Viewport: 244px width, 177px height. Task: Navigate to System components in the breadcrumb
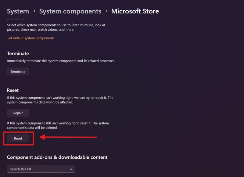click(70, 11)
